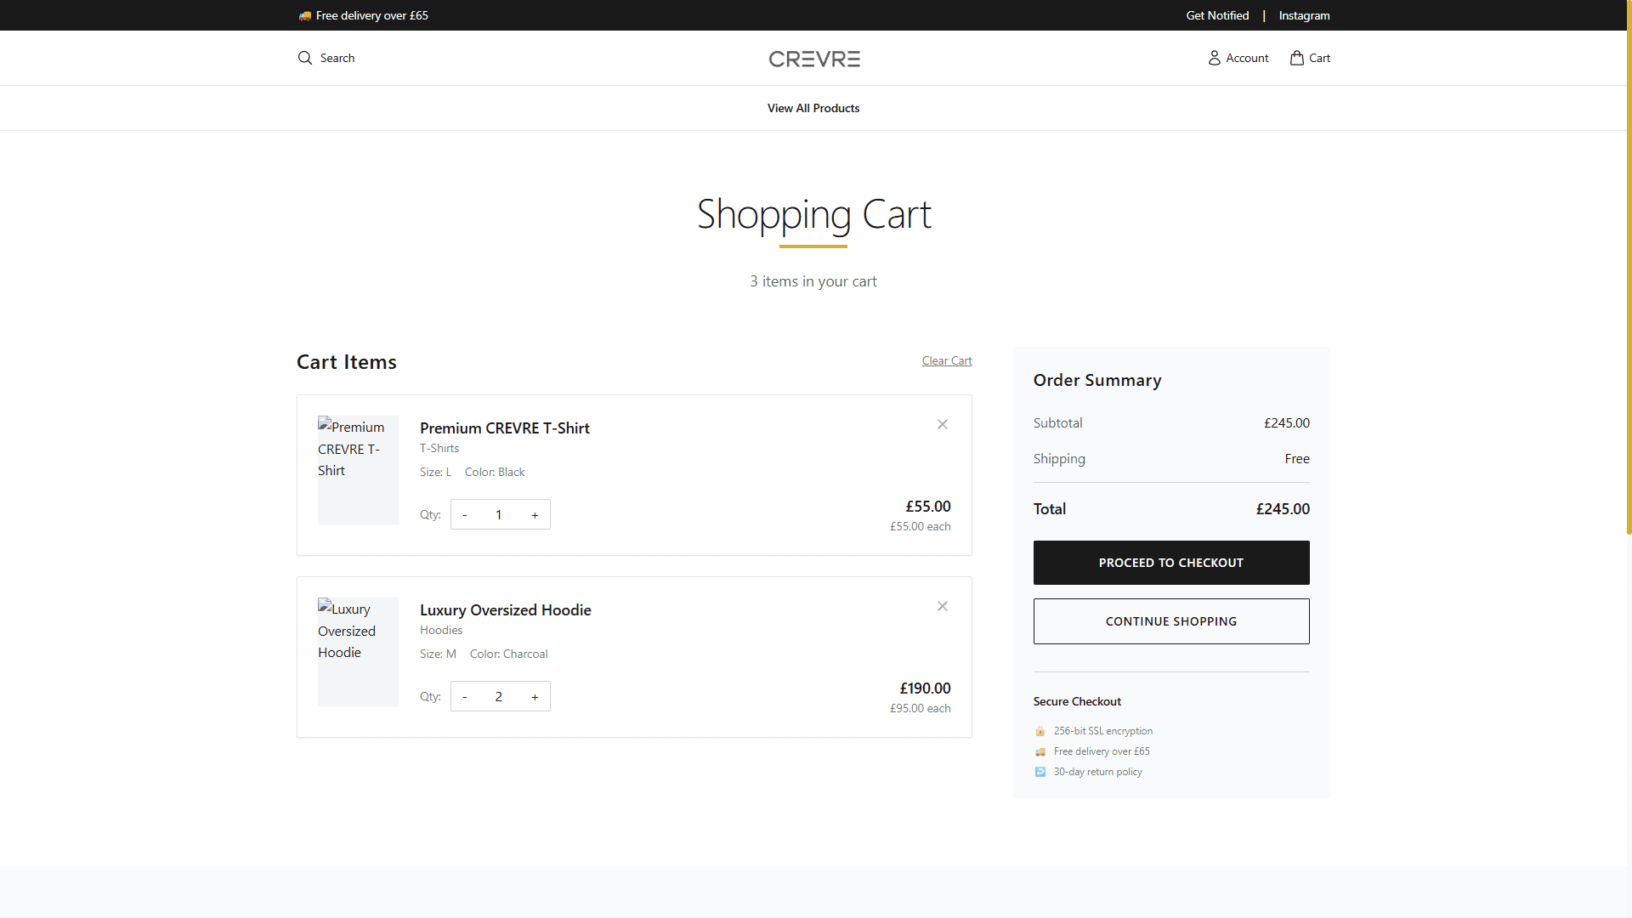The width and height of the screenshot is (1632, 918).
Task: Increase T-Shirt quantity with plus
Action: tap(535, 515)
